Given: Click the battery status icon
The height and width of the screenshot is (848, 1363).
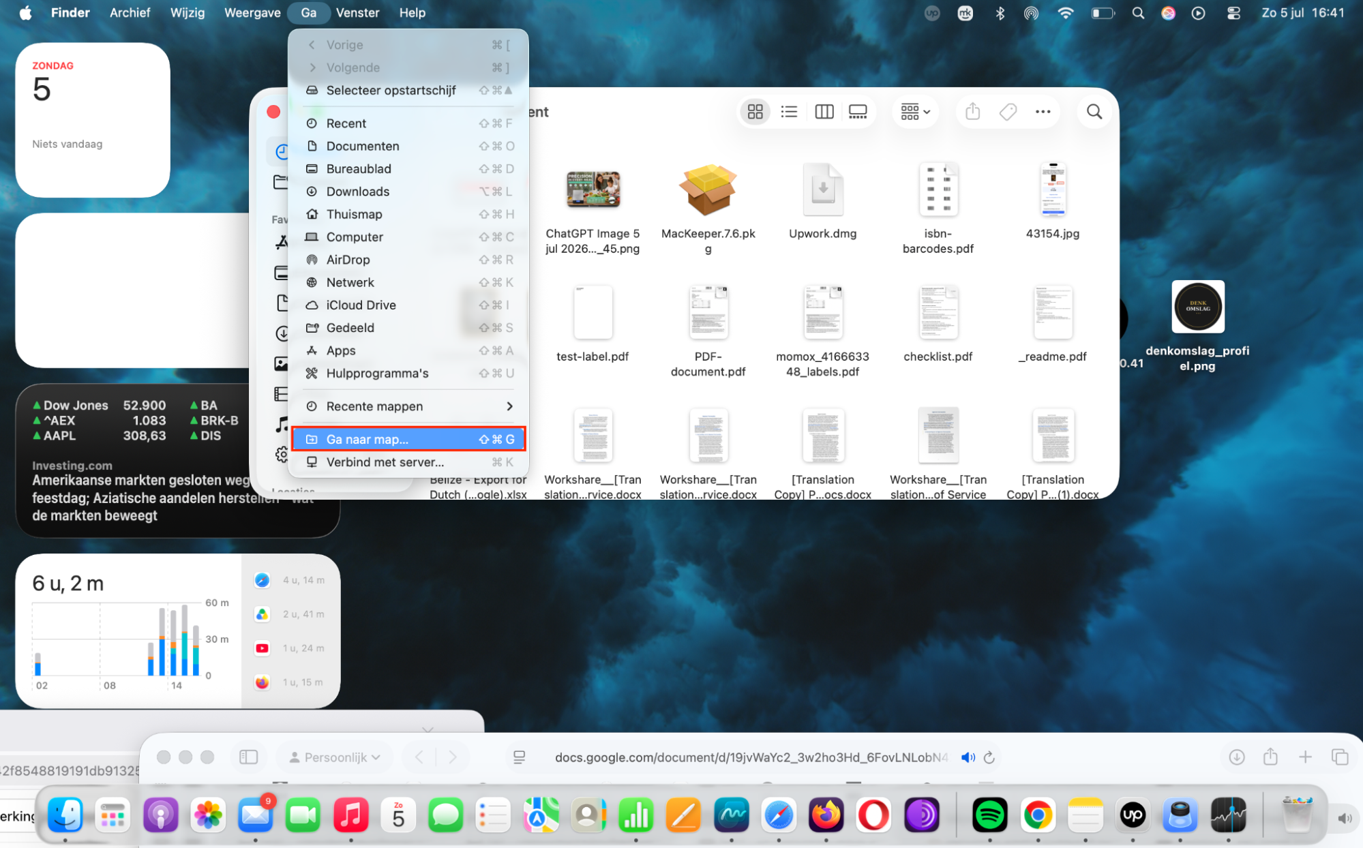Looking at the screenshot, I should [x=1102, y=13].
